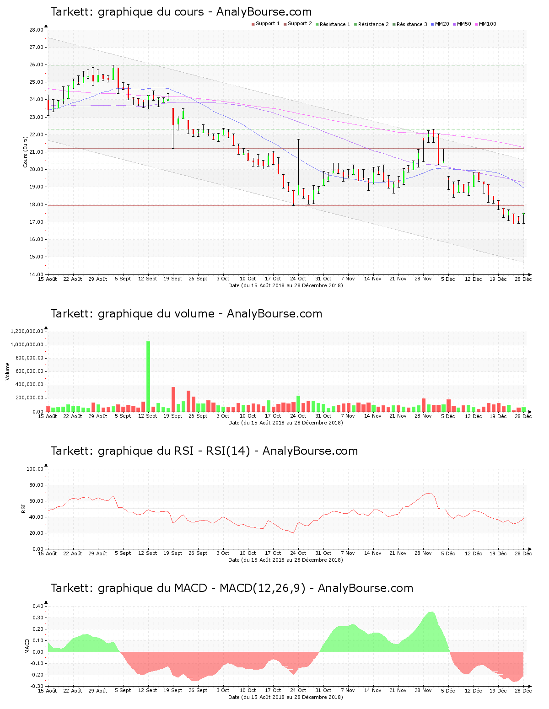The width and height of the screenshot is (549, 709).
Task: Click the vertical 'Volume' axis label
Action: (7, 371)
